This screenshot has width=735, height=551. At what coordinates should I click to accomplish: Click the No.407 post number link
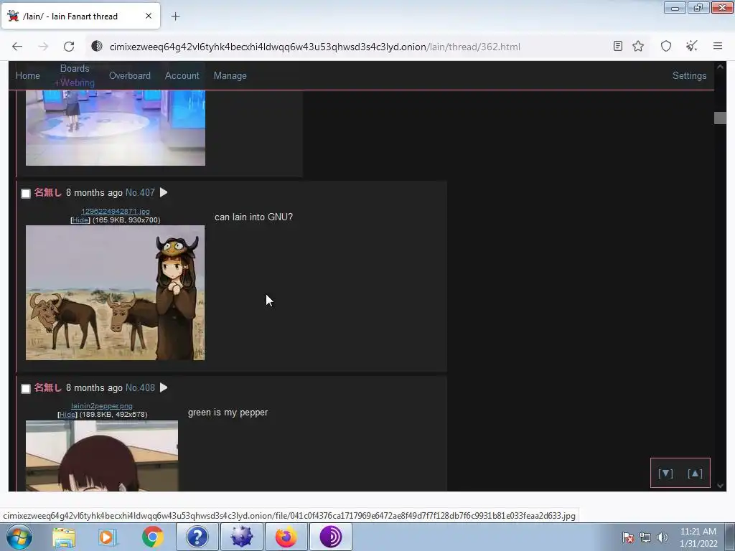[140, 192]
